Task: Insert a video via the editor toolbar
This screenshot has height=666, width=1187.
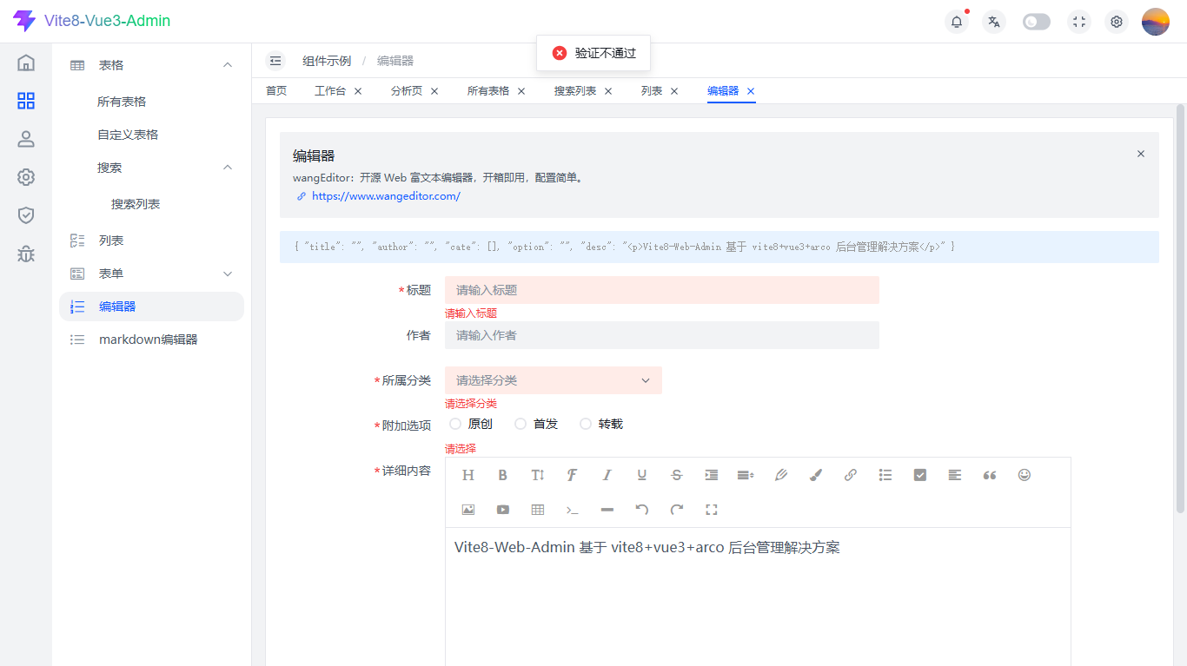Action: (503, 510)
